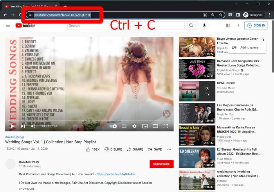This screenshot has width=274, height=192.
Task: Open the YouTube apps grid icon
Action: [227, 25]
